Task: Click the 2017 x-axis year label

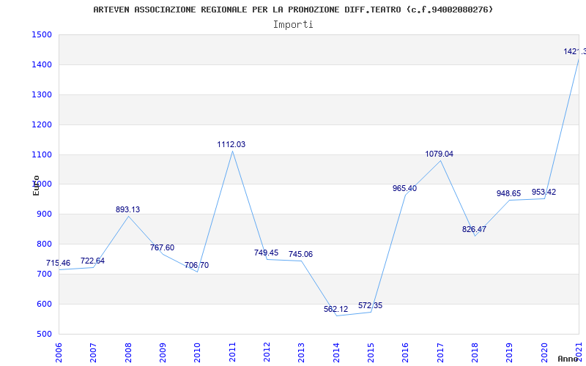Action: click(440, 353)
